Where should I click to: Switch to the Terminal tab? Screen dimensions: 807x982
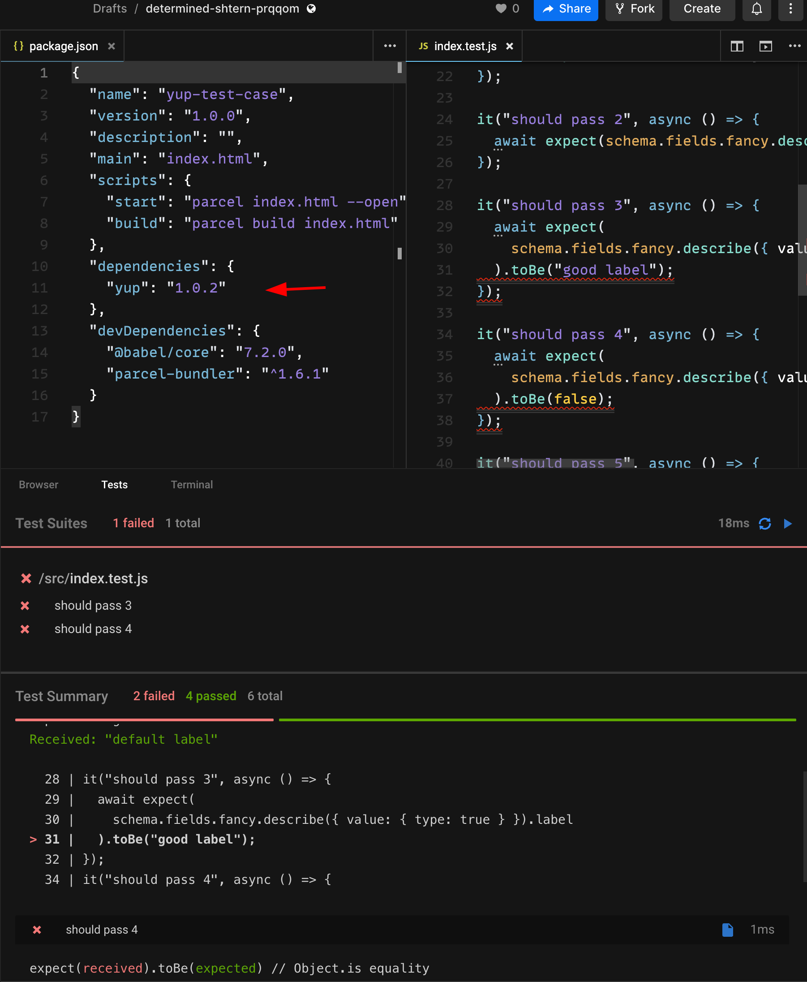click(192, 484)
